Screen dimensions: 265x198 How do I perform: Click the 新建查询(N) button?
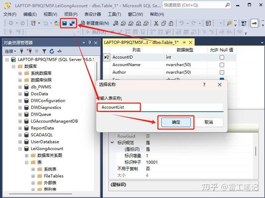point(95,23)
